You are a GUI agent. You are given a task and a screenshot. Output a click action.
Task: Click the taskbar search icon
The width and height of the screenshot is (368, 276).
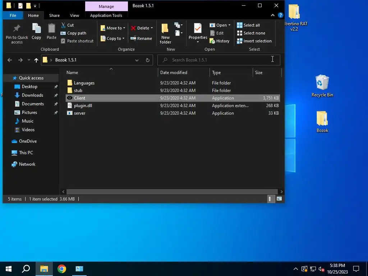point(26,269)
